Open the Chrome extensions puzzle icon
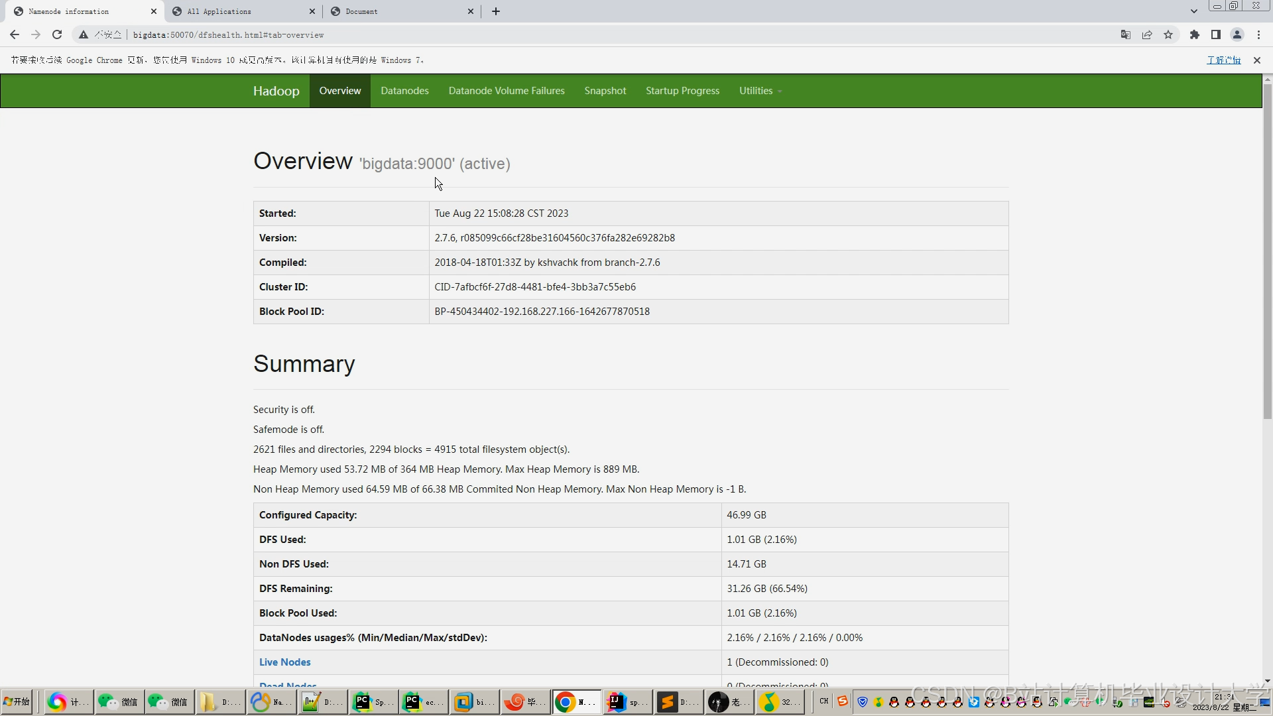Viewport: 1273px width, 716px height. tap(1194, 34)
